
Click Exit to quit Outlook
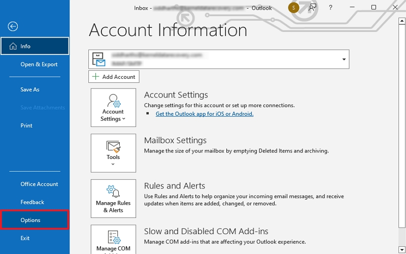tap(25, 238)
